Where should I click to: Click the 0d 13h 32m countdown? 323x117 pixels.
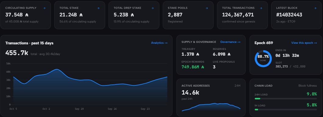click(287, 55)
